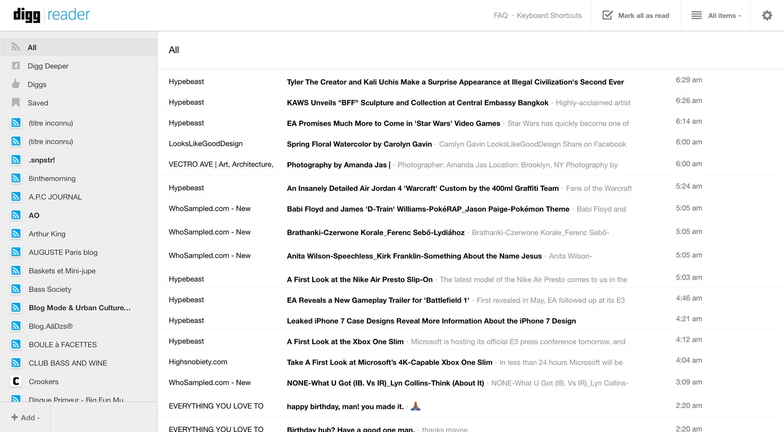Click the Mark all as read checkmark icon
This screenshot has height=432, width=784.
[607, 15]
